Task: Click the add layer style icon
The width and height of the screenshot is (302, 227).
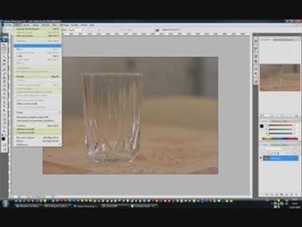Action: coord(272,194)
